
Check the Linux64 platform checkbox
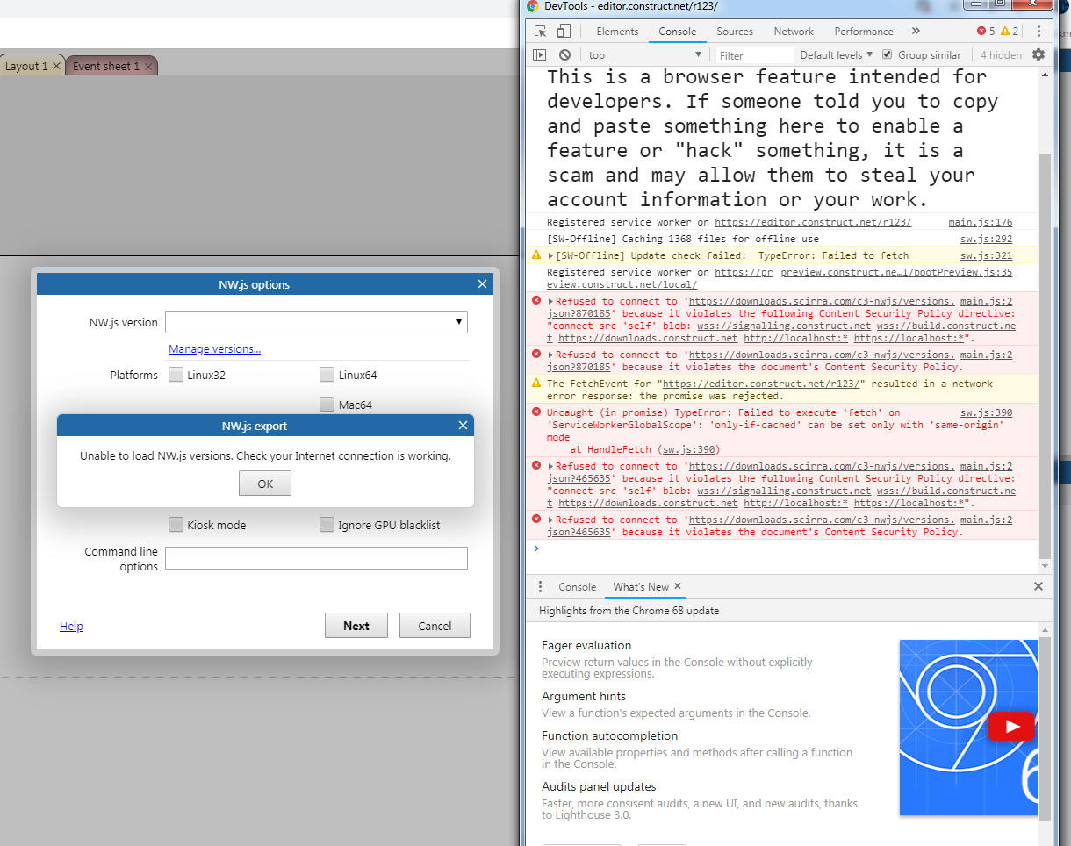(x=327, y=375)
